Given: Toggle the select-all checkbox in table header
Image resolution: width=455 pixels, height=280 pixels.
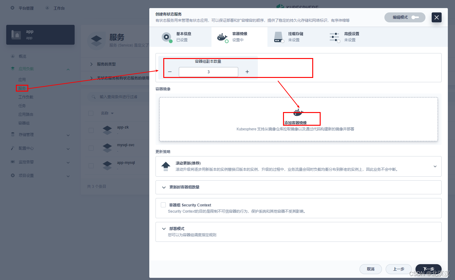Looking at the screenshot, I should [x=91, y=113].
